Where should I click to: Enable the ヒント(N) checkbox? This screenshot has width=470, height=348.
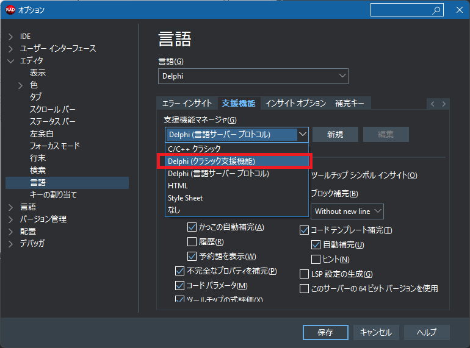click(316, 260)
